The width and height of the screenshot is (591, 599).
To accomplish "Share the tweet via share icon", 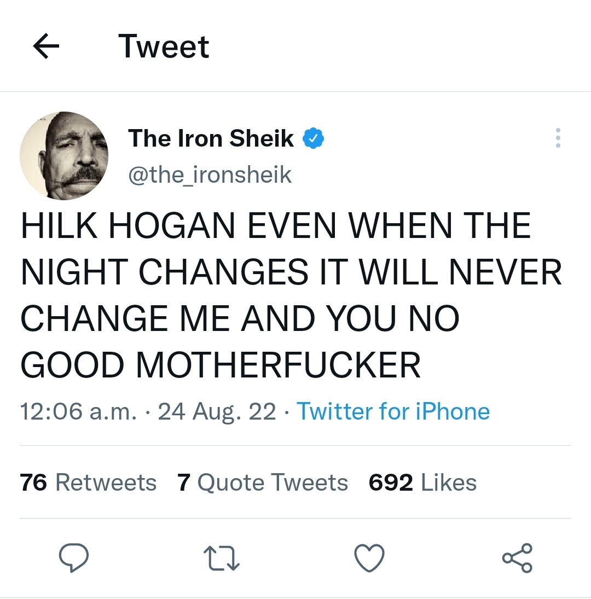I will coord(517,558).
